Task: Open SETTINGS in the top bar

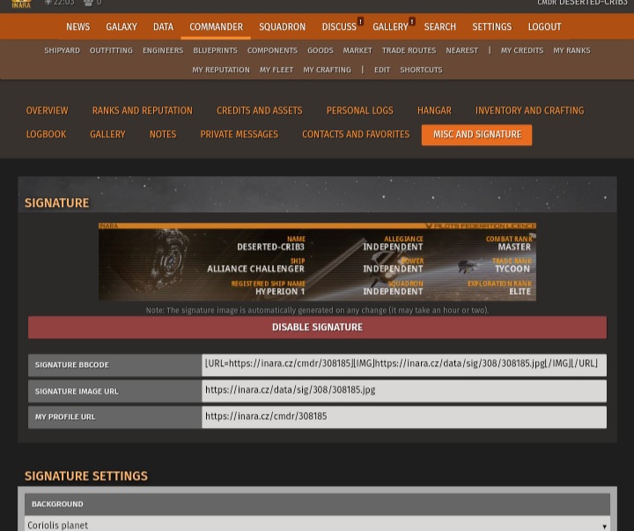Action: (x=492, y=26)
